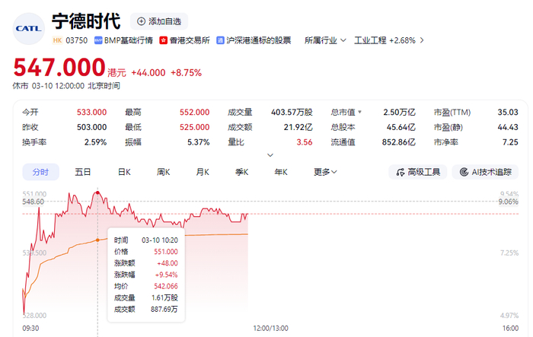This screenshot has width=533, height=337.
Task: Click the 最高 value 552.000
Action: [x=194, y=112]
